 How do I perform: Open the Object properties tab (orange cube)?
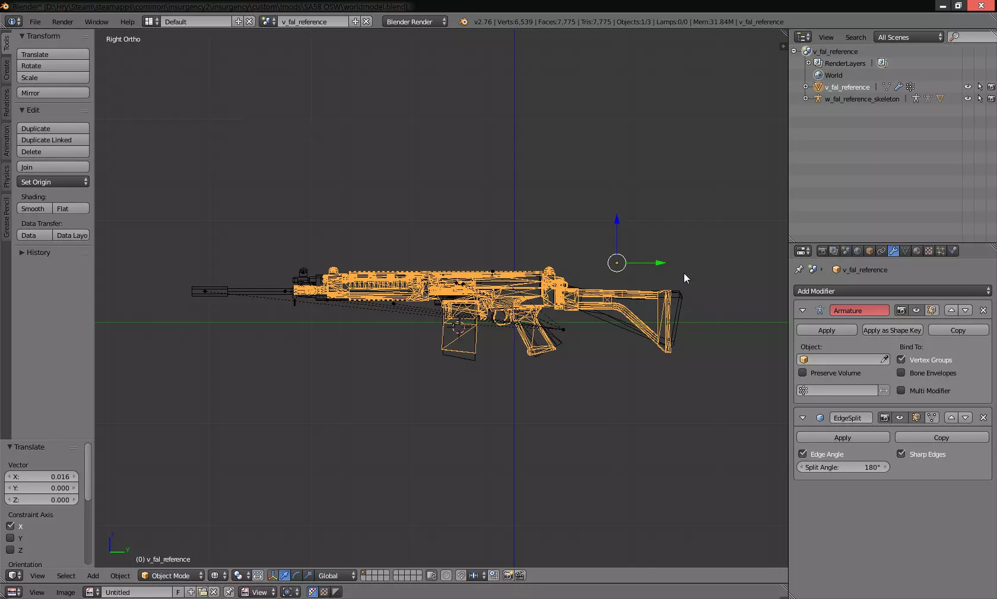point(869,251)
